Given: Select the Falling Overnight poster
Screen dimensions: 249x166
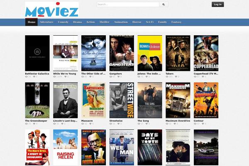Looking at the screenshot, I should (x=178, y=147).
